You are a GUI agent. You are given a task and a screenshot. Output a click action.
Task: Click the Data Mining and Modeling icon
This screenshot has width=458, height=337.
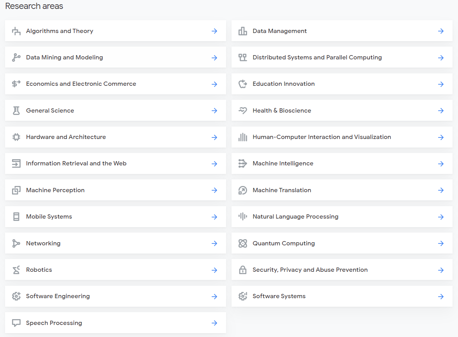[16, 57]
